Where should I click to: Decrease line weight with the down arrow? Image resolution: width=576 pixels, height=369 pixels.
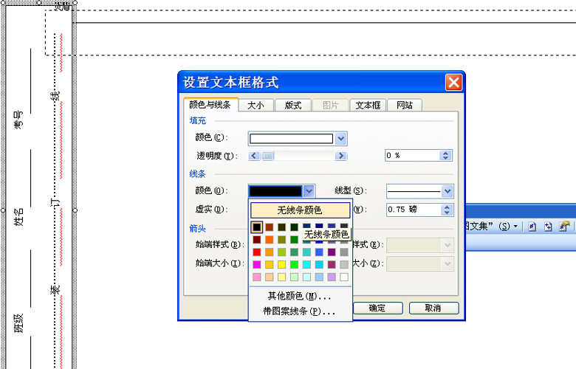pyautogui.click(x=447, y=213)
